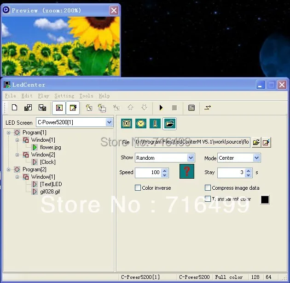The image size is (290, 283).
Task: Decrease the Speed value with down arrow
Action: pos(165,175)
